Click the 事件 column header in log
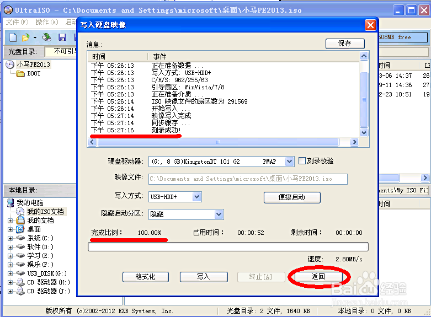 point(253,56)
